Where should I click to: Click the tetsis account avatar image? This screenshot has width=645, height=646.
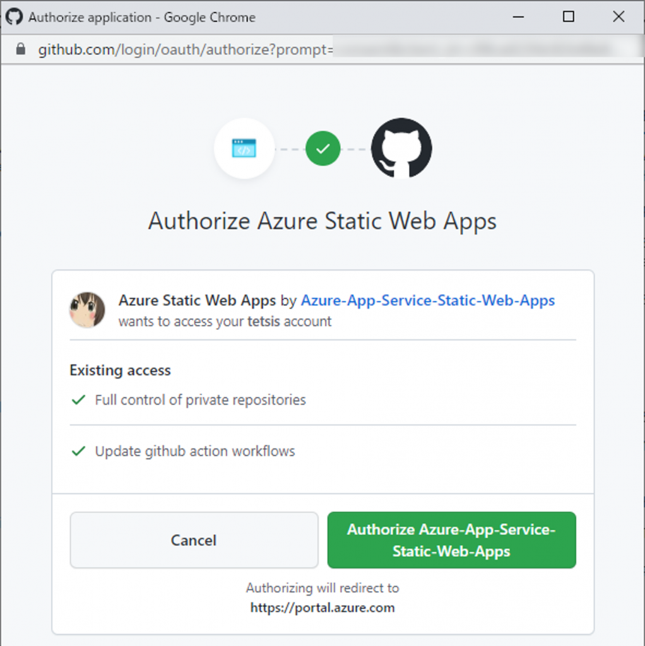(87, 310)
